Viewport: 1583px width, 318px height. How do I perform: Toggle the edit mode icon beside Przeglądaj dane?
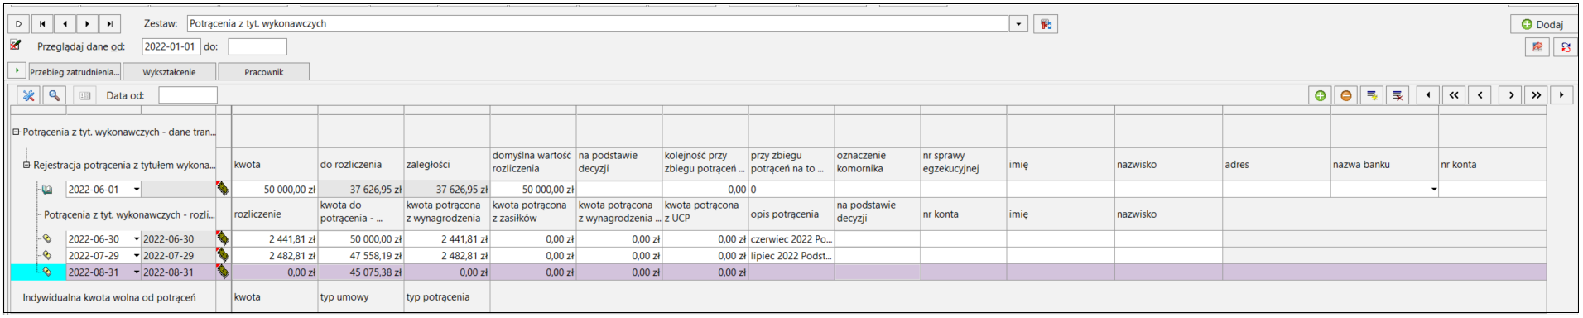[15, 45]
